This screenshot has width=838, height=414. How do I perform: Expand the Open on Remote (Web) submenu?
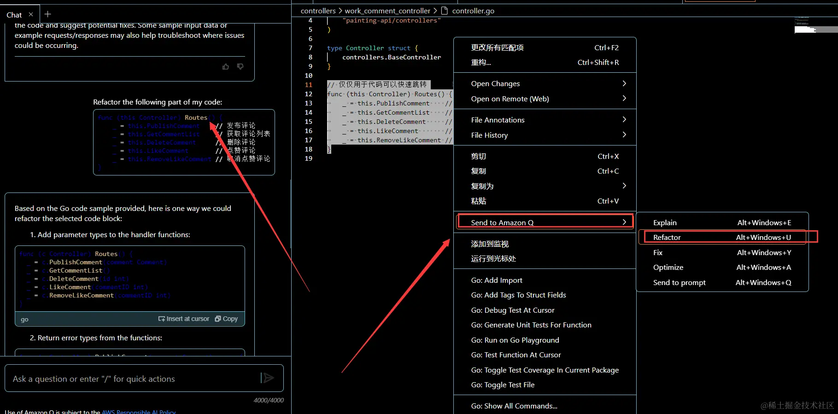[x=545, y=99]
